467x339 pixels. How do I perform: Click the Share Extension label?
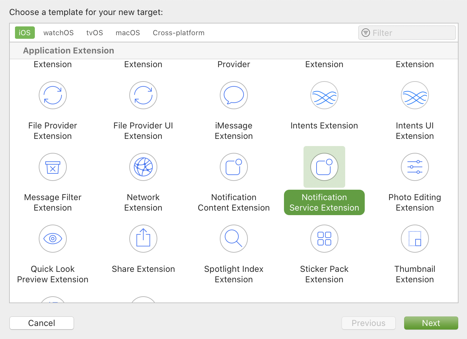click(x=143, y=269)
